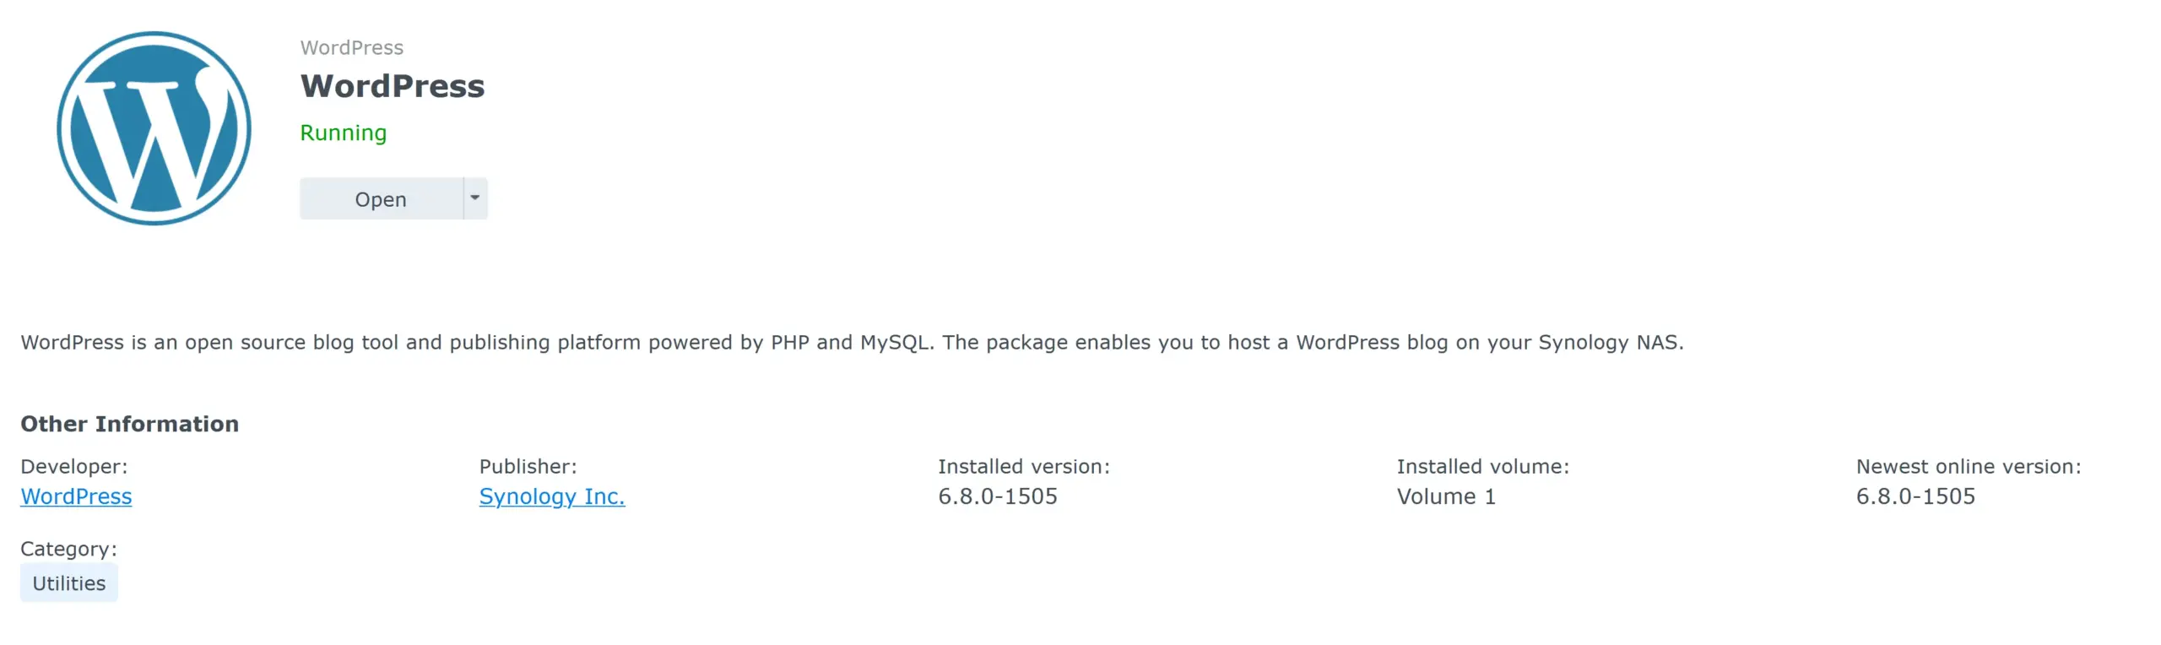2161x645 pixels.
Task: Click the WordPress package description text
Action: point(850,343)
